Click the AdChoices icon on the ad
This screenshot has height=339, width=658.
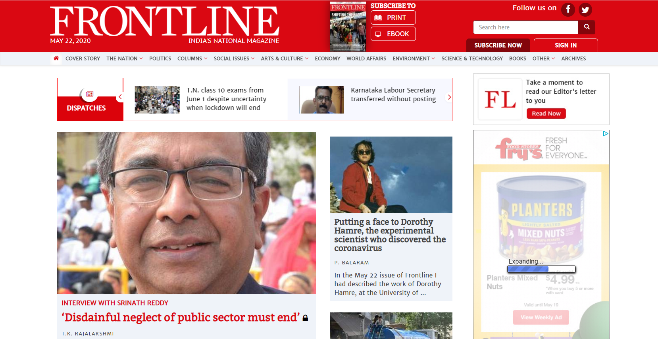[x=606, y=134]
